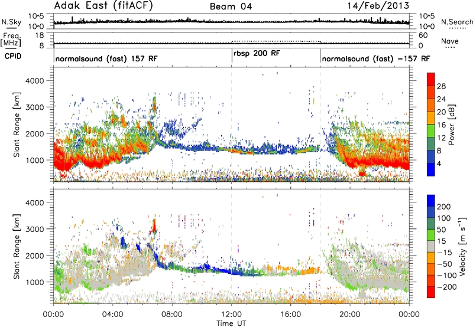
Task: Click the '18' tick on the frequency axis
Action: [40, 35]
